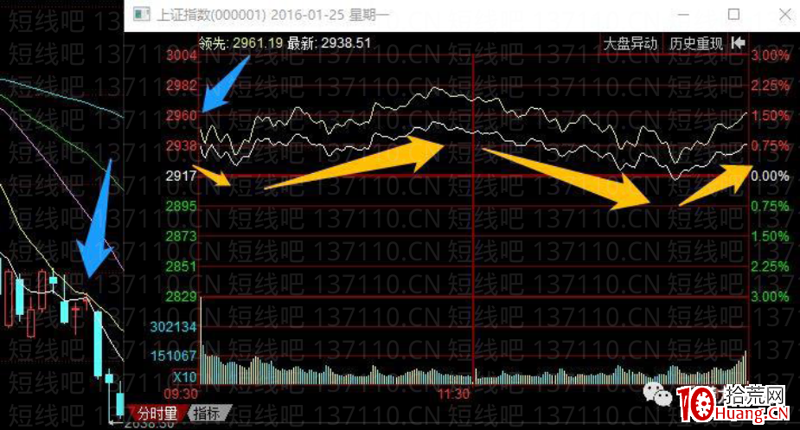This screenshot has height=430, width=800.
Task: Click the 2016-01-25 星期一 date in title
Action: pos(330,15)
